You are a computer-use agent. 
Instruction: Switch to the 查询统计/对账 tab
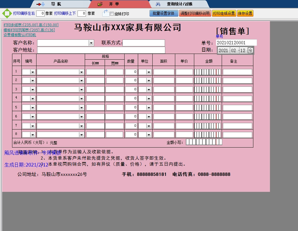tap(179, 4)
